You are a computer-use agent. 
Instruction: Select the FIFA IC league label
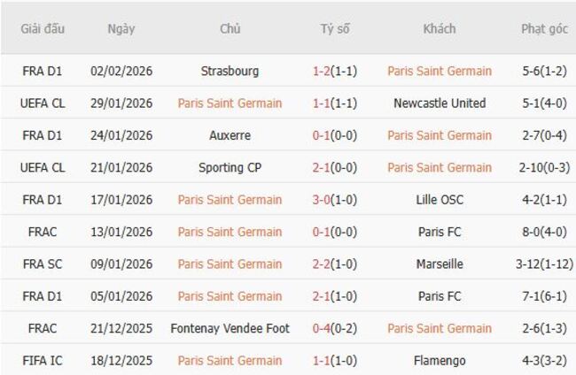(43, 360)
